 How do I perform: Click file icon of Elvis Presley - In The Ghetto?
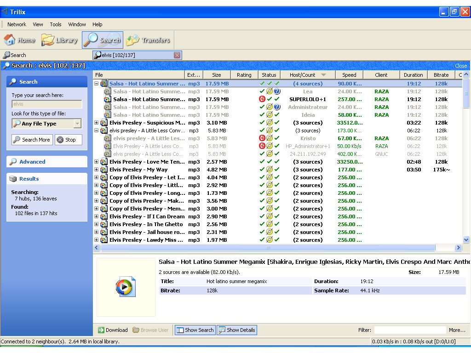(x=103, y=224)
